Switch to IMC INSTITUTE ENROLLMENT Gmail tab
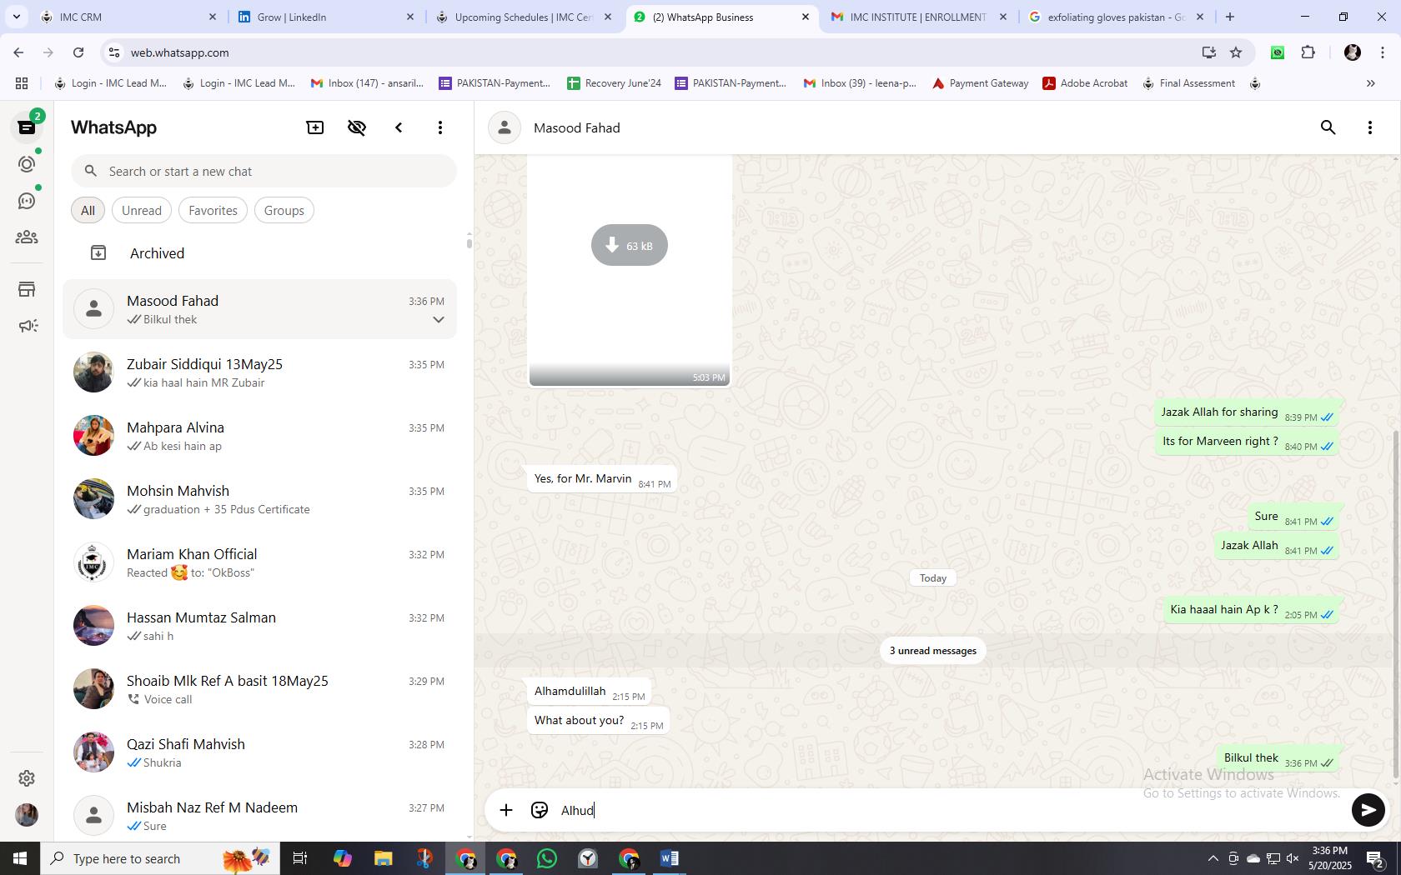This screenshot has width=1401, height=875. pyautogui.click(x=919, y=17)
